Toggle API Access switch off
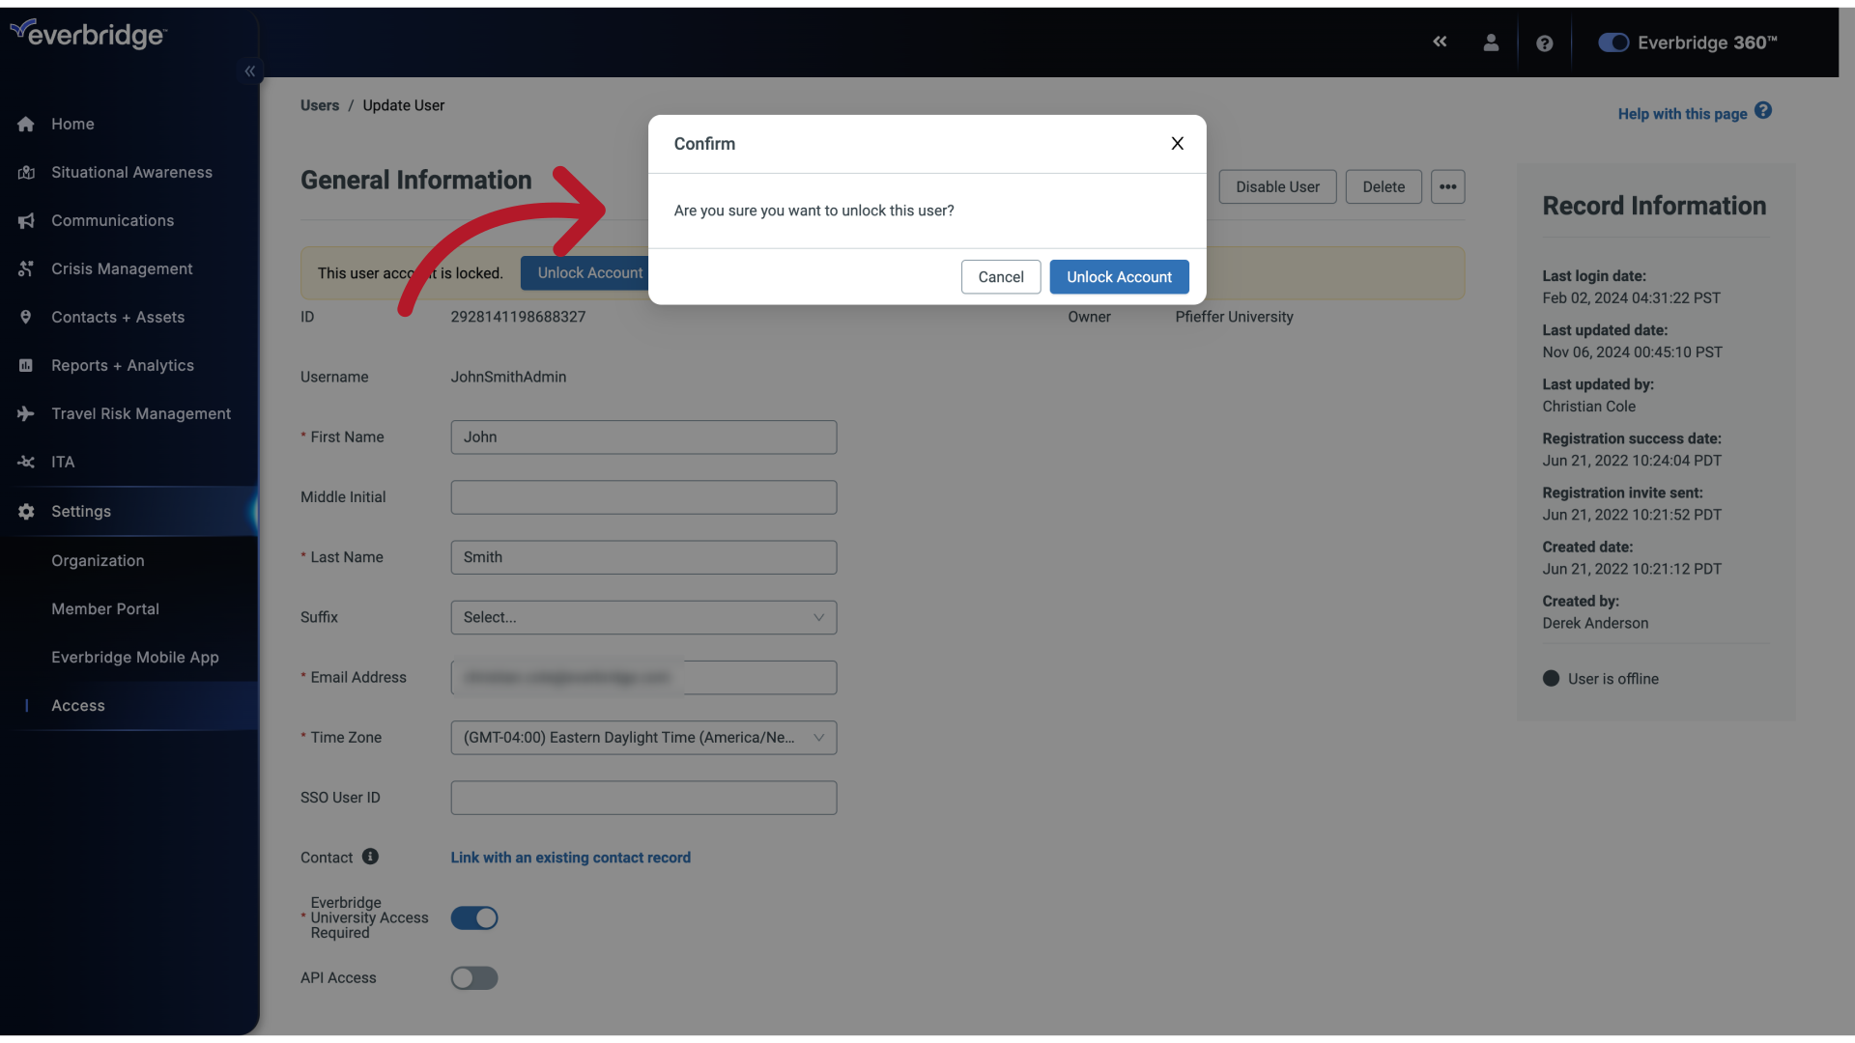Screen dimensions: 1855x1043 (x=474, y=978)
